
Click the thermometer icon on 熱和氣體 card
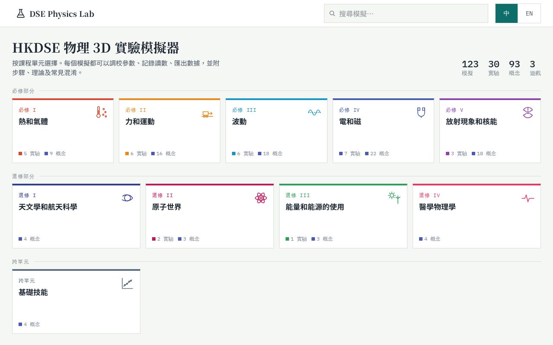click(101, 112)
